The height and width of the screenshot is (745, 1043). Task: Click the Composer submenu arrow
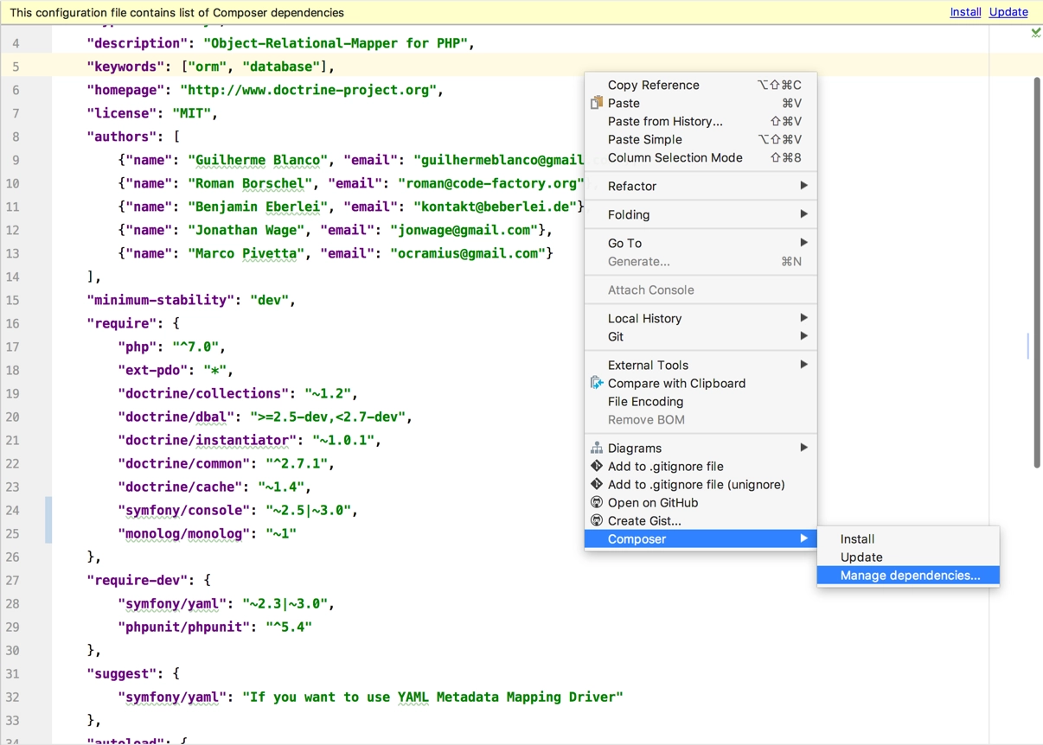(803, 538)
